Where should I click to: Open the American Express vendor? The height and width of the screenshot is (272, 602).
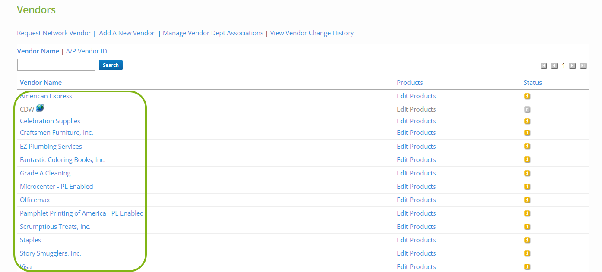click(x=46, y=96)
